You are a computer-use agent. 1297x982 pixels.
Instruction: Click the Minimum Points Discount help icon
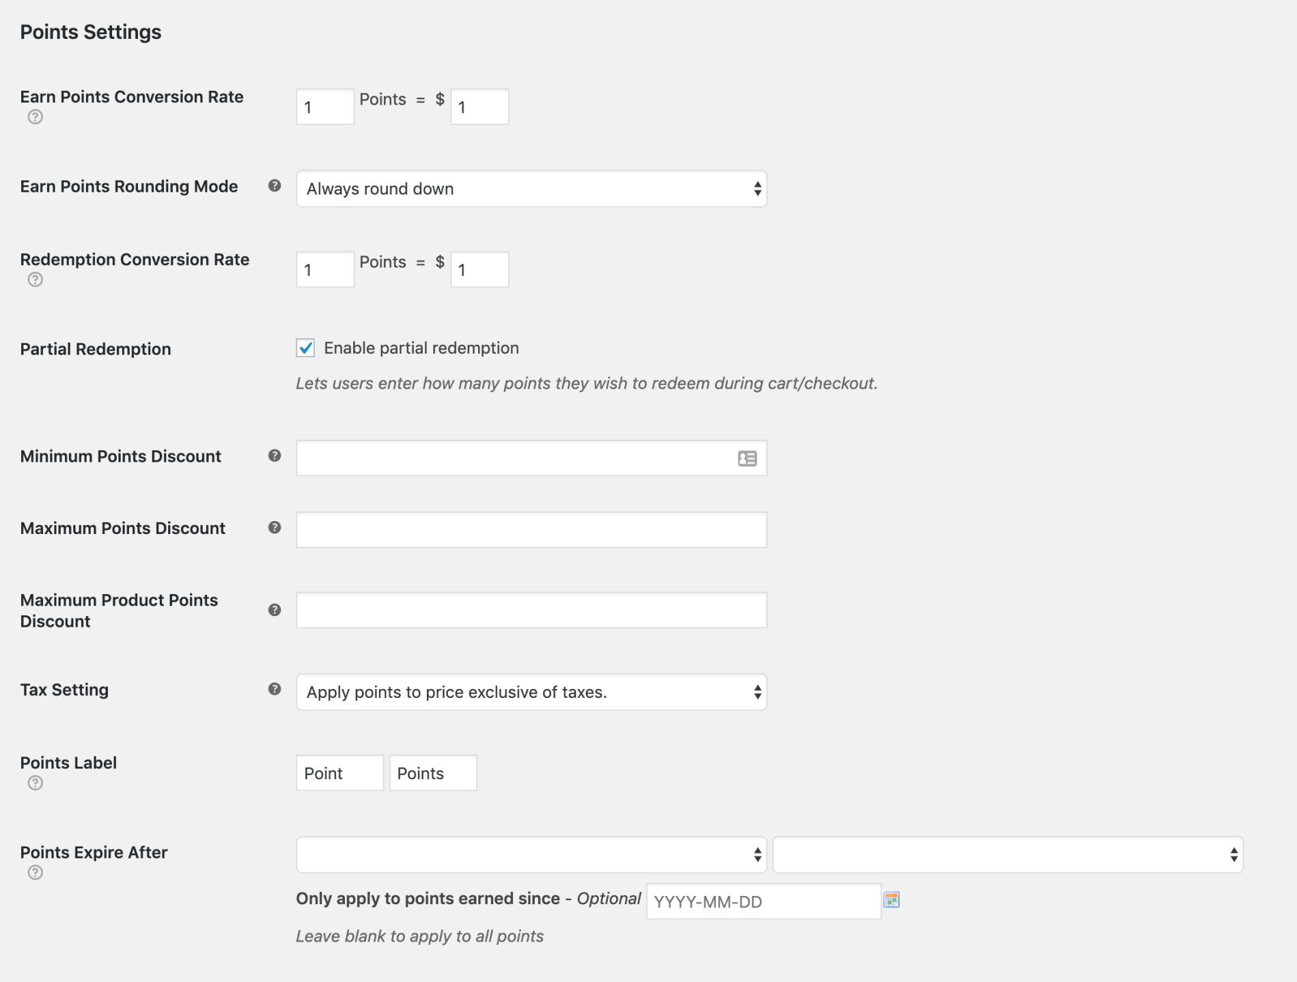pos(274,455)
